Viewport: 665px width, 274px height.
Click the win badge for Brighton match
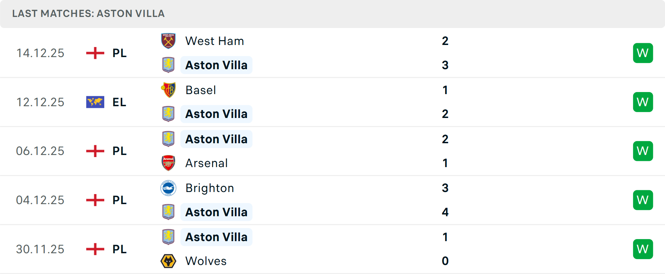pos(643,200)
